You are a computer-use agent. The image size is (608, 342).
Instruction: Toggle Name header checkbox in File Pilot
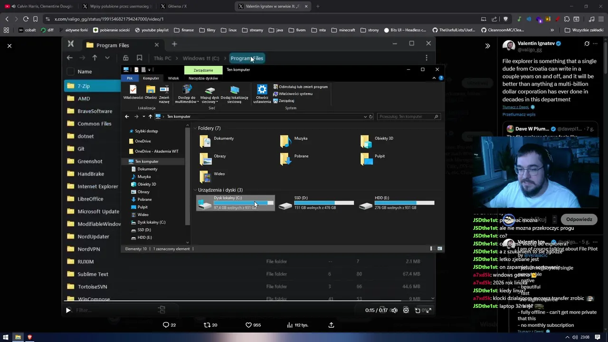pos(70,72)
